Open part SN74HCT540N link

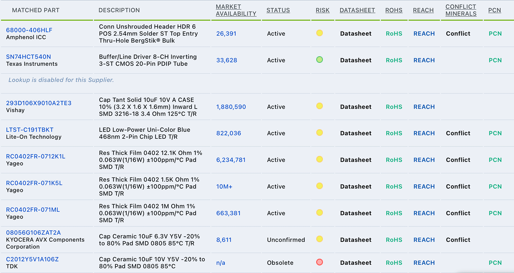click(x=28, y=57)
